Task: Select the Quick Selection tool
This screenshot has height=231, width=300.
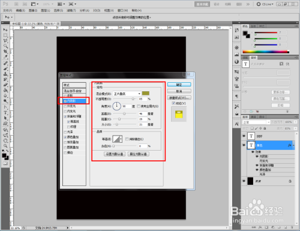Action: (x=5, y=46)
